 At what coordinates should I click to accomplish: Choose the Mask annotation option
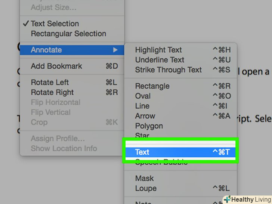point(144,179)
